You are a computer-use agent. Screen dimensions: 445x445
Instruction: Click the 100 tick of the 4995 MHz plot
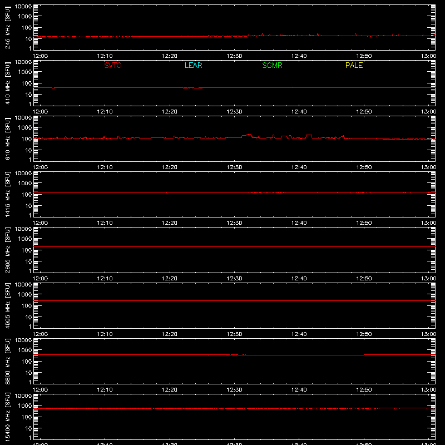point(27,305)
